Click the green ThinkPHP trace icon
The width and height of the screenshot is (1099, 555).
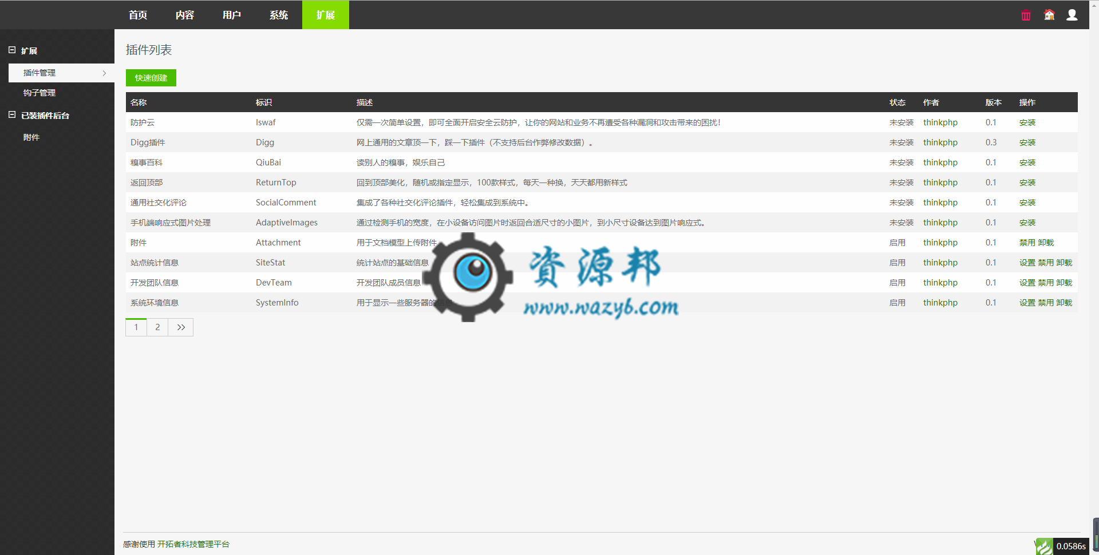tap(1044, 546)
